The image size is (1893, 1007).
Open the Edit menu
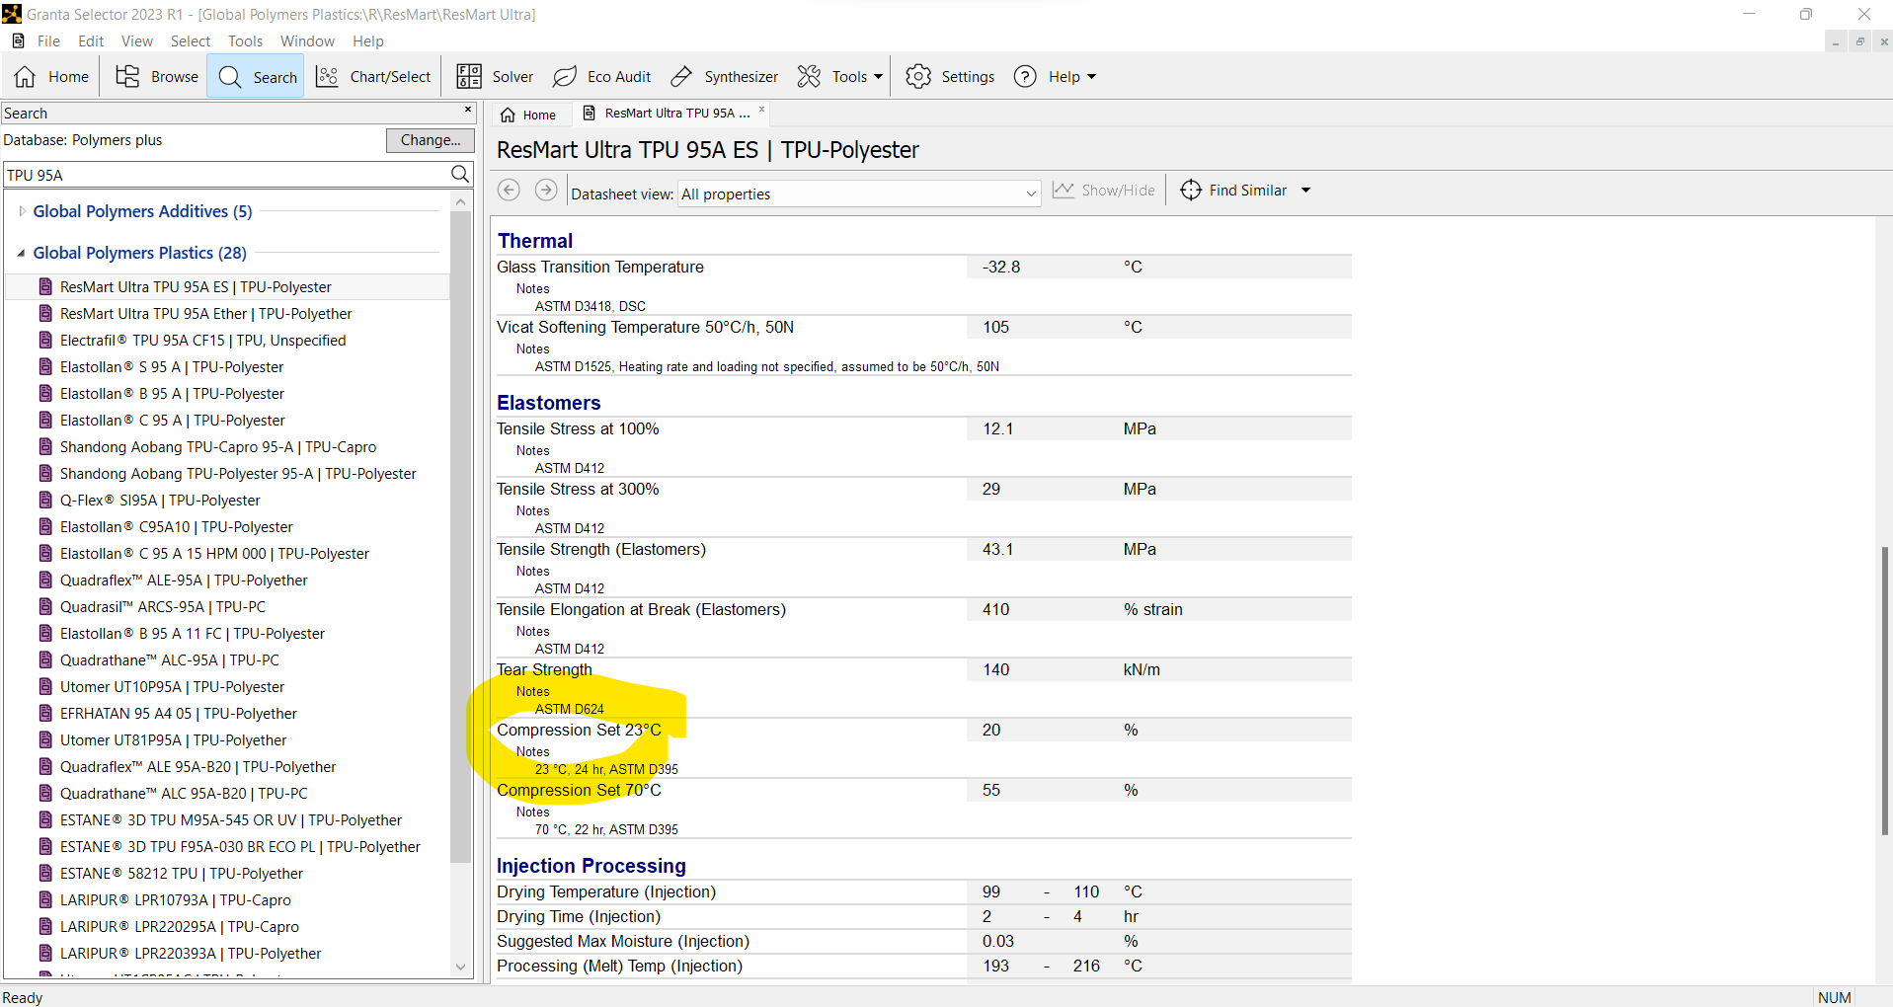91,40
